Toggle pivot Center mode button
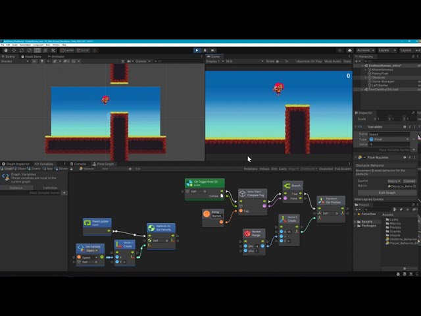The height and width of the screenshot is (316, 421). tap(67, 50)
